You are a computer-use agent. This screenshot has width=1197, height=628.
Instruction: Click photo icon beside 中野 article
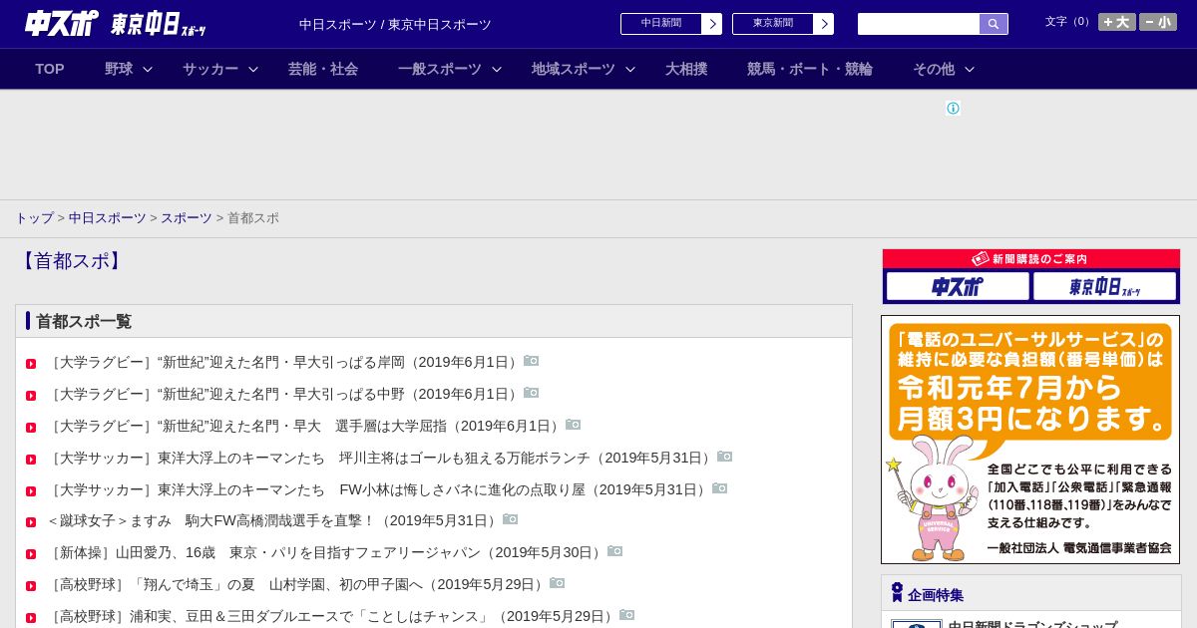[532, 393]
